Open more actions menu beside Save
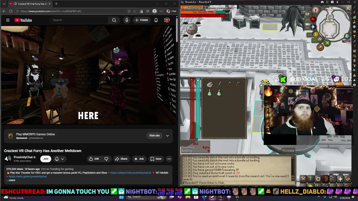The height and width of the screenshot is (201, 358). click(169, 159)
